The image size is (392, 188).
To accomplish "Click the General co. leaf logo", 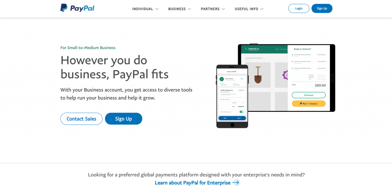I will point(246,49).
